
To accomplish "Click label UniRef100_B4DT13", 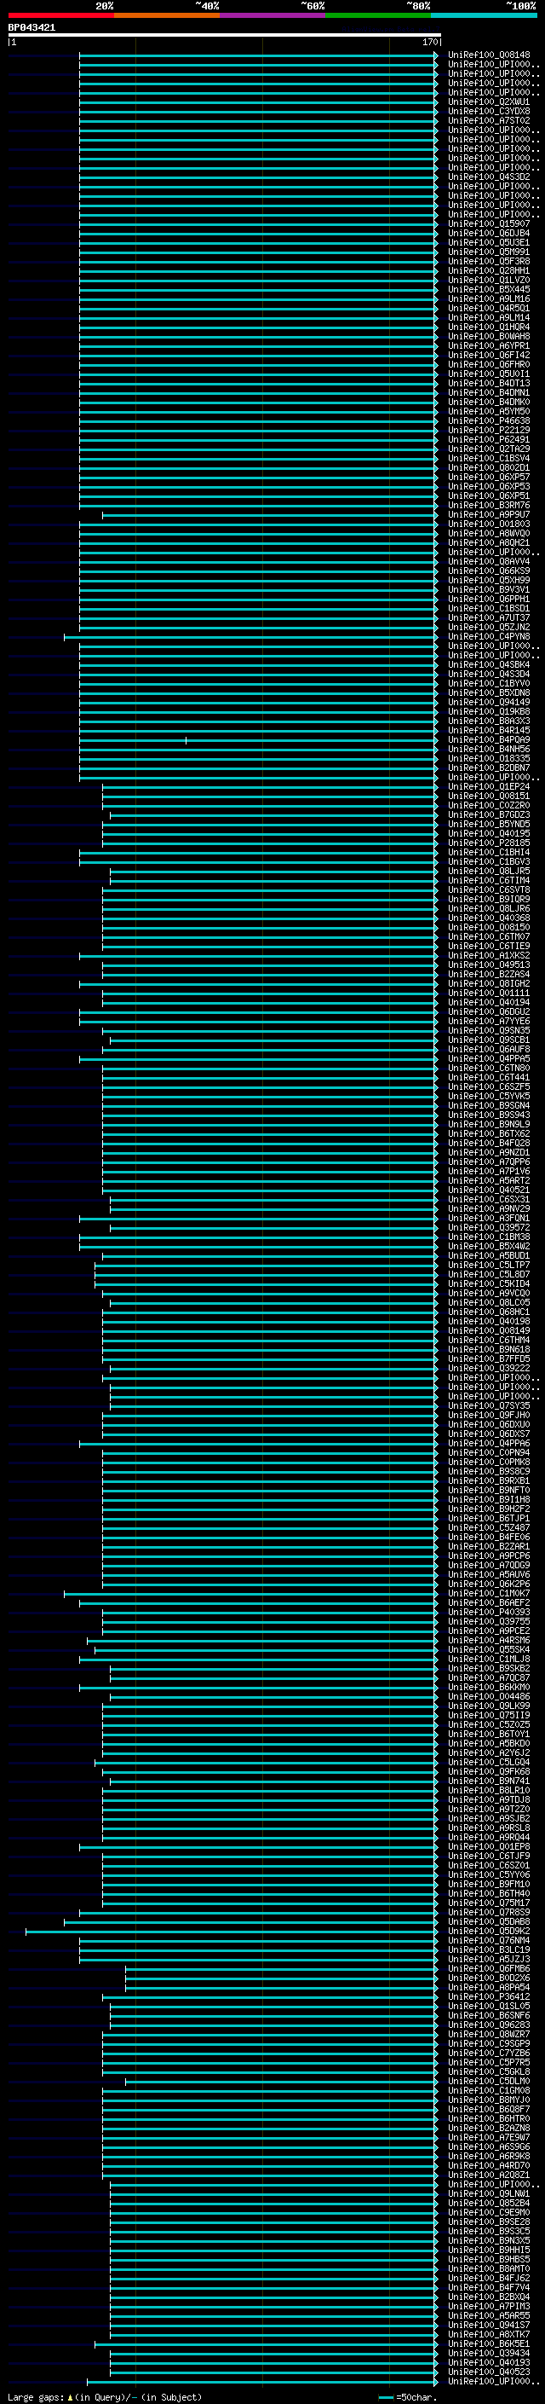I will (489, 384).
